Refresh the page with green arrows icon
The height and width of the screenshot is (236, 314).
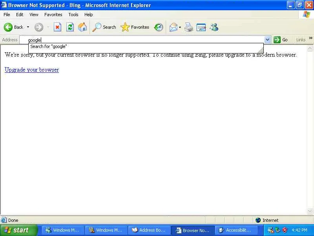[70, 27]
